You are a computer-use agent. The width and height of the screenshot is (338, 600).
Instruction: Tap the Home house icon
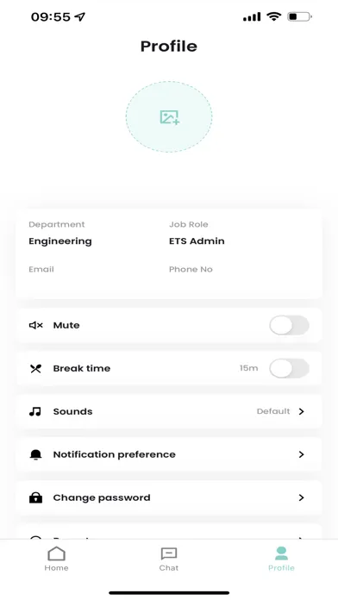click(56, 553)
